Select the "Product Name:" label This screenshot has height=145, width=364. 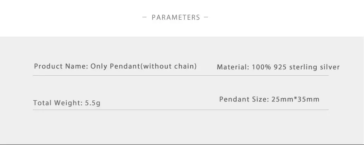[x=61, y=66]
